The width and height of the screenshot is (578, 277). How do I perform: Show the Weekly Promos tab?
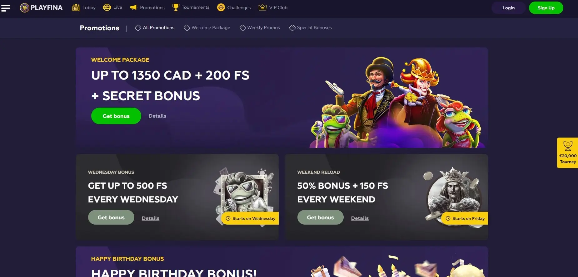tap(260, 27)
